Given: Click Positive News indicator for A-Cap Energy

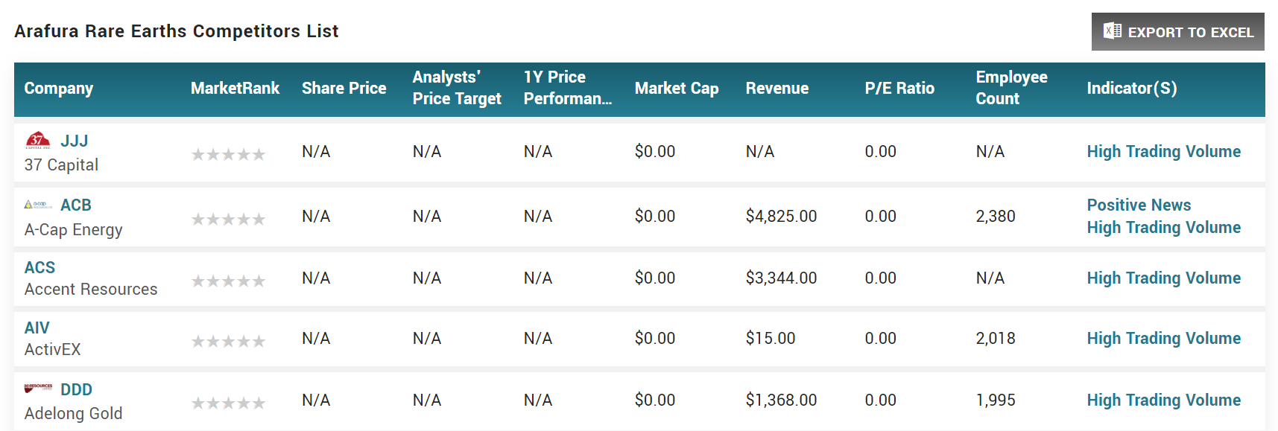Looking at the screenshot, I should (x=1139, y=205).
